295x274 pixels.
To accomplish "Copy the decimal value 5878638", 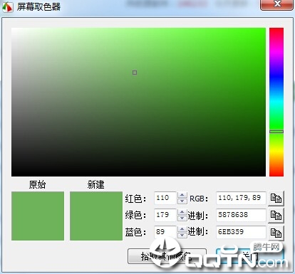I will point(276,216).
